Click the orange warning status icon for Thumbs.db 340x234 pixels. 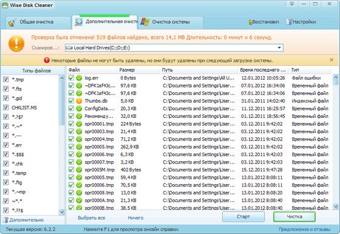click(79, 101)
